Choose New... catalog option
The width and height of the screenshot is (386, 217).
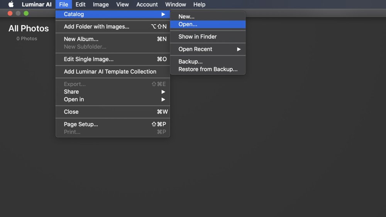pyautogui.click(x=208, y=17)
